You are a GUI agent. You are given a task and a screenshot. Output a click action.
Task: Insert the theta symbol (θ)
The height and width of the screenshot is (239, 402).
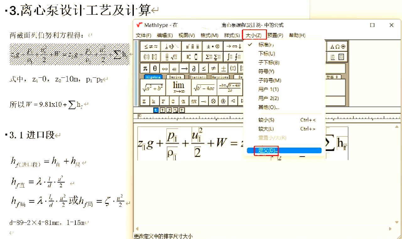click(155, 68)
